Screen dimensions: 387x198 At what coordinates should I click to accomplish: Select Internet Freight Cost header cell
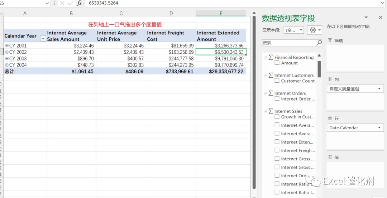click(171, 36)
